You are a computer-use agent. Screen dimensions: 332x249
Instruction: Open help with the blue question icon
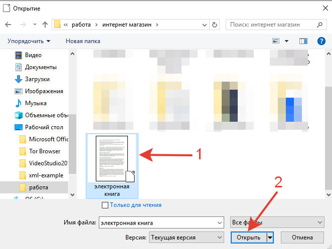(321, 41)
